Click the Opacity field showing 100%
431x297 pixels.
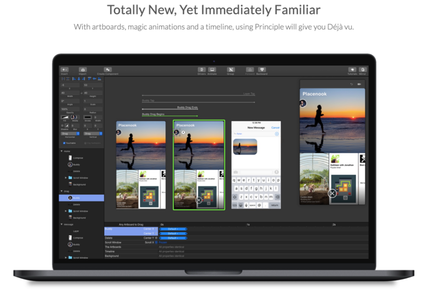point(70,109)
